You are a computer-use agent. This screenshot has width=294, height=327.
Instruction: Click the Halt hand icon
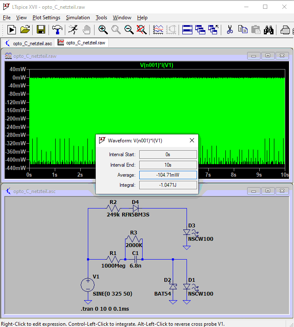click(86, 30)
